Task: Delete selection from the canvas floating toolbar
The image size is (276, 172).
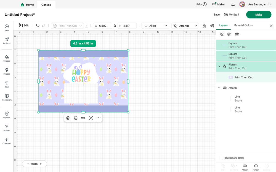Action: pos(68,118)
